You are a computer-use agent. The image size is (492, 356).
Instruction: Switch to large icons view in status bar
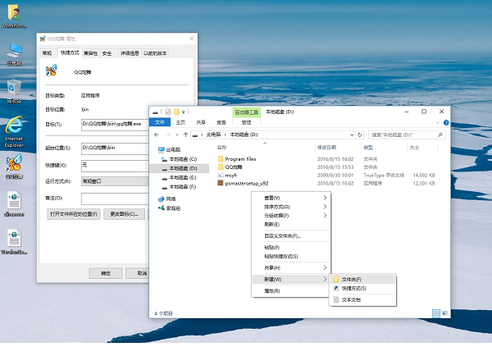[x=444, y=313]
